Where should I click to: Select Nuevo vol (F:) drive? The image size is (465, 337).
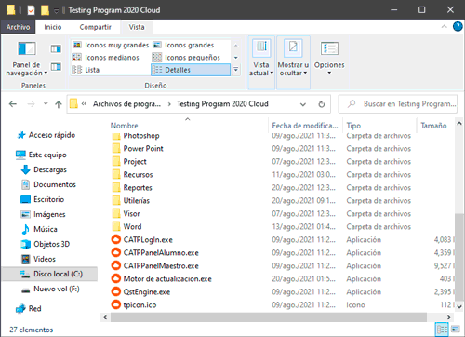50,289
